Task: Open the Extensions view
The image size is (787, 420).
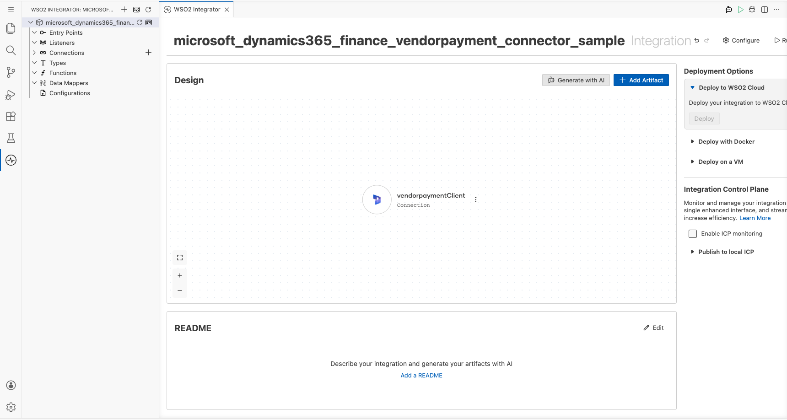Action: pos(11,116)
